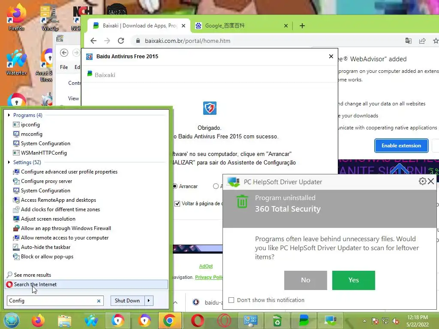Click the baixaki.com.br address bar
Viewport: 439px width, 329px height.
tap(188, 41)
